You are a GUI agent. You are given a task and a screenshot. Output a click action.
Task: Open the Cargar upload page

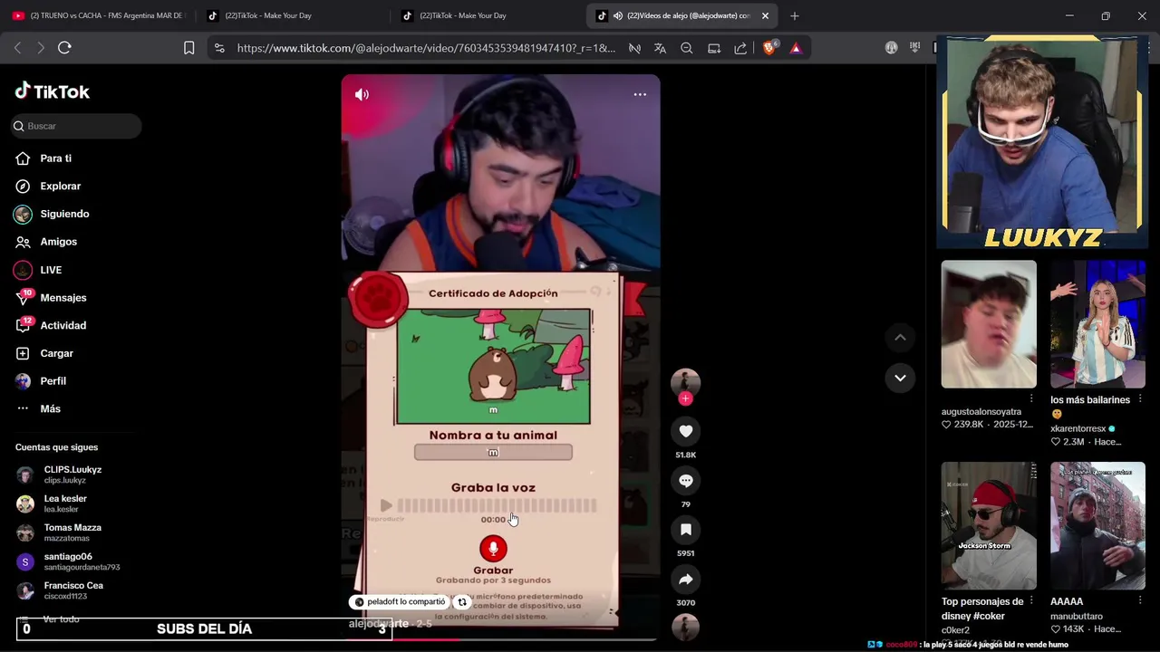[56, 353]
